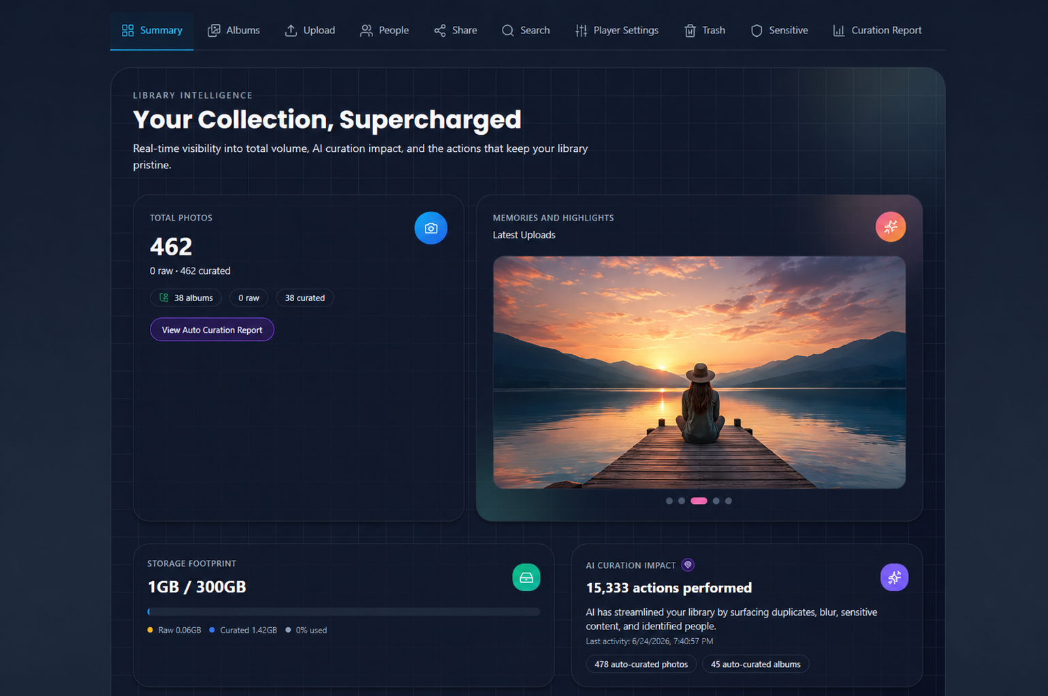Go to the Curation Report tab

tap(877, 31)
